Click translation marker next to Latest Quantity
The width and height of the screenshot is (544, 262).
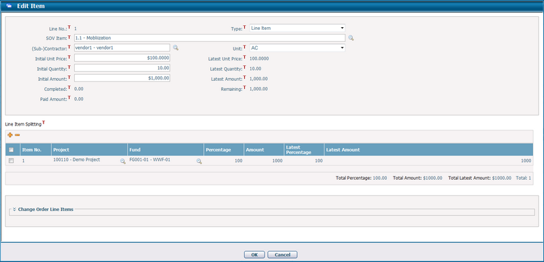pyautogui.click(x=244, y=67)
